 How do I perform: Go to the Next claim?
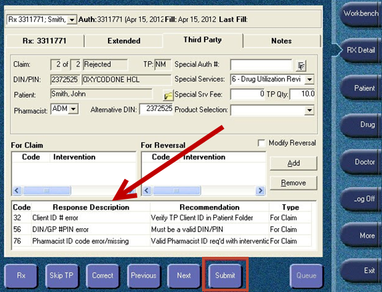[x=184, y=275]
